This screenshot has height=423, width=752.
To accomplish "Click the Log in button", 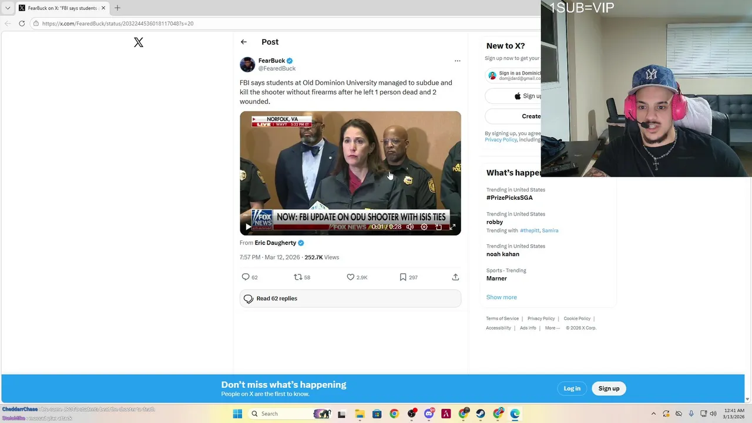I will click(572, 388).
